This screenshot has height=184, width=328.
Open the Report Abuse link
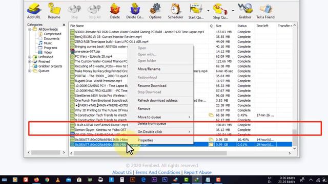198,173
